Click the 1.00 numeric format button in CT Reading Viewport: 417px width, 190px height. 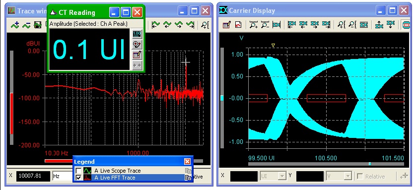pos(137,34)
